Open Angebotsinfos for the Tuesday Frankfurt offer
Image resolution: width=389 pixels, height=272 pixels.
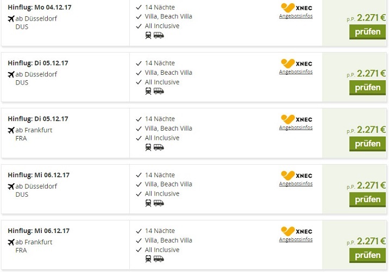pyautogui.click(x=296, y=127)
